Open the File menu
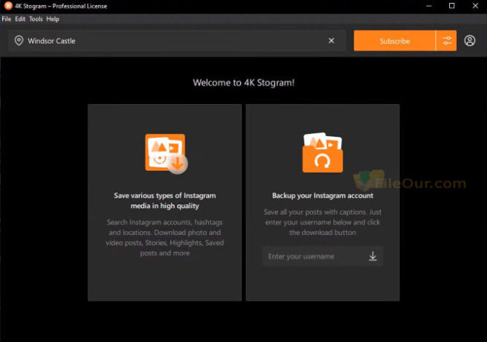The width and height of the screenshot is (487, 342). point(7,19)
